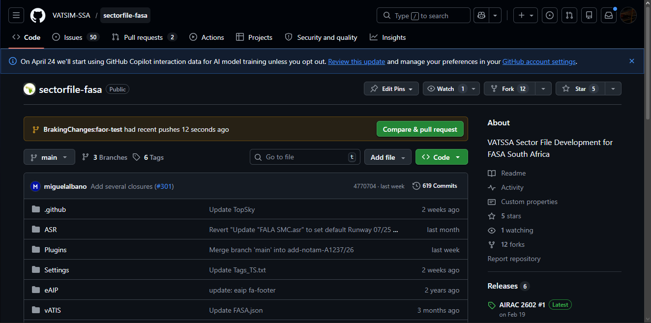651x323 pixels.
Task: Click Compare & pull request button
Action: (x=420, y=129)
